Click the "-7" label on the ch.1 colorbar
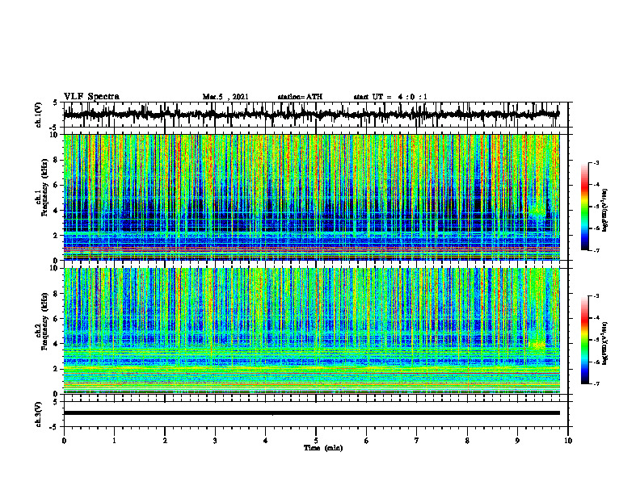The image size is (640, 494). [x=596, y=250]
